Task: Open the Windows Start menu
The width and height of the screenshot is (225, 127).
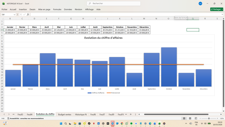Action: pyautogui.click(x=61, y=124)
